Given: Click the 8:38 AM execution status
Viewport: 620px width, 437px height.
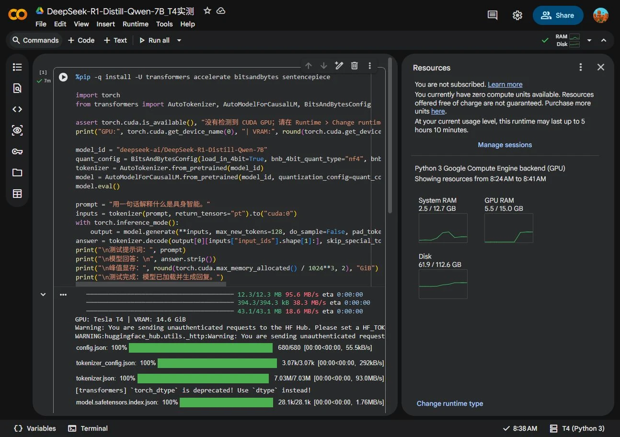Looking at the screenshot, I should pos(520,428).
